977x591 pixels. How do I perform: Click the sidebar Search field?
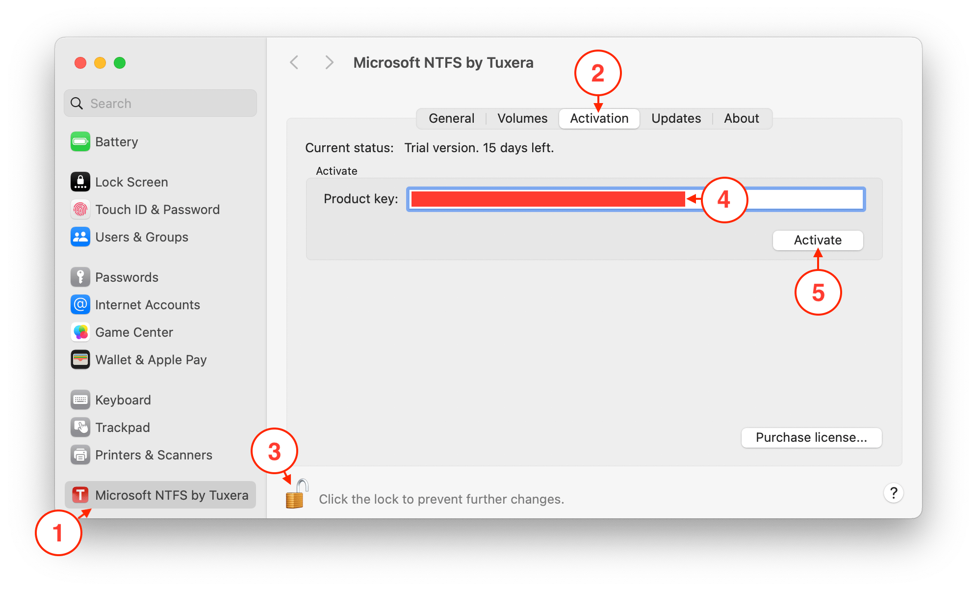click(x=160, y=103)
